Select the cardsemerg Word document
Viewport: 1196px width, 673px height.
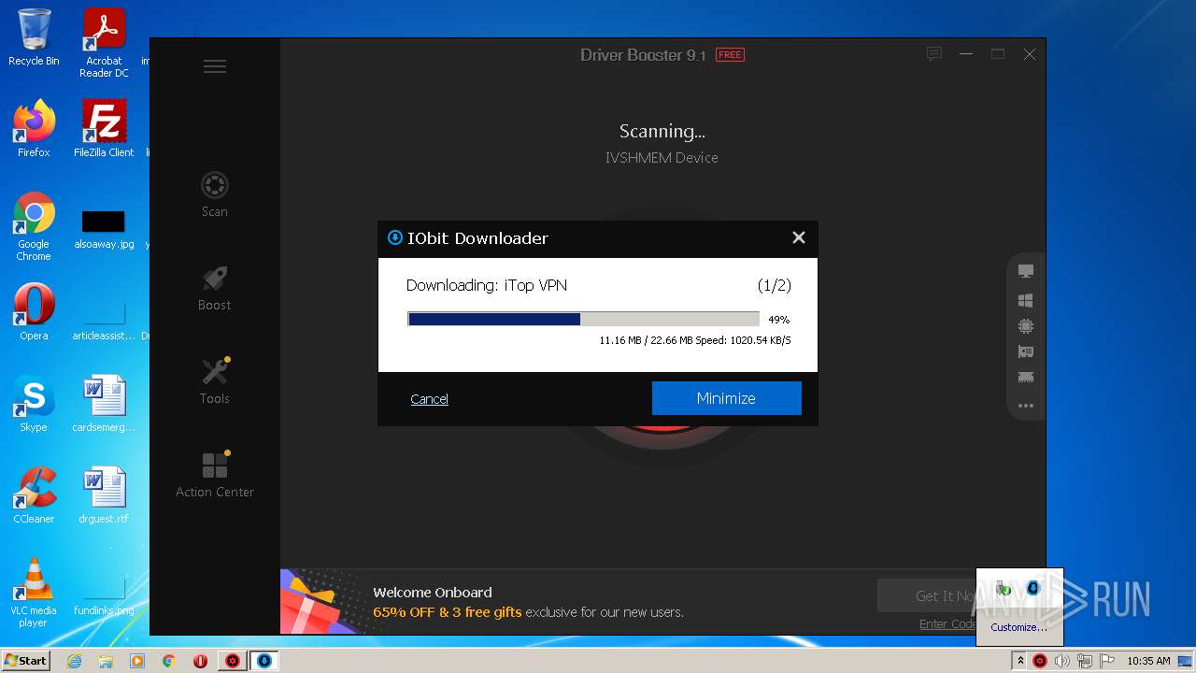pos(104,404)
